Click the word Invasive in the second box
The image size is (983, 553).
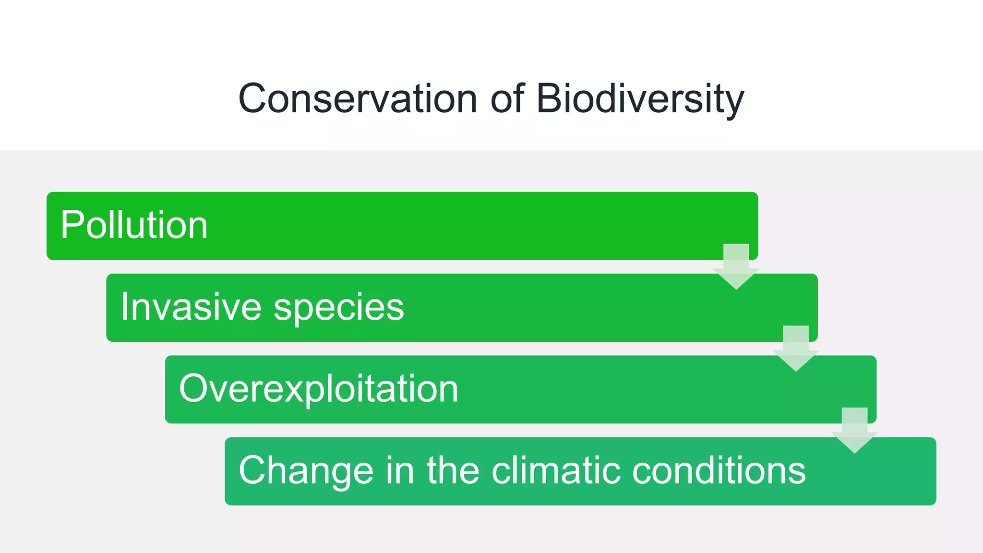191,307
